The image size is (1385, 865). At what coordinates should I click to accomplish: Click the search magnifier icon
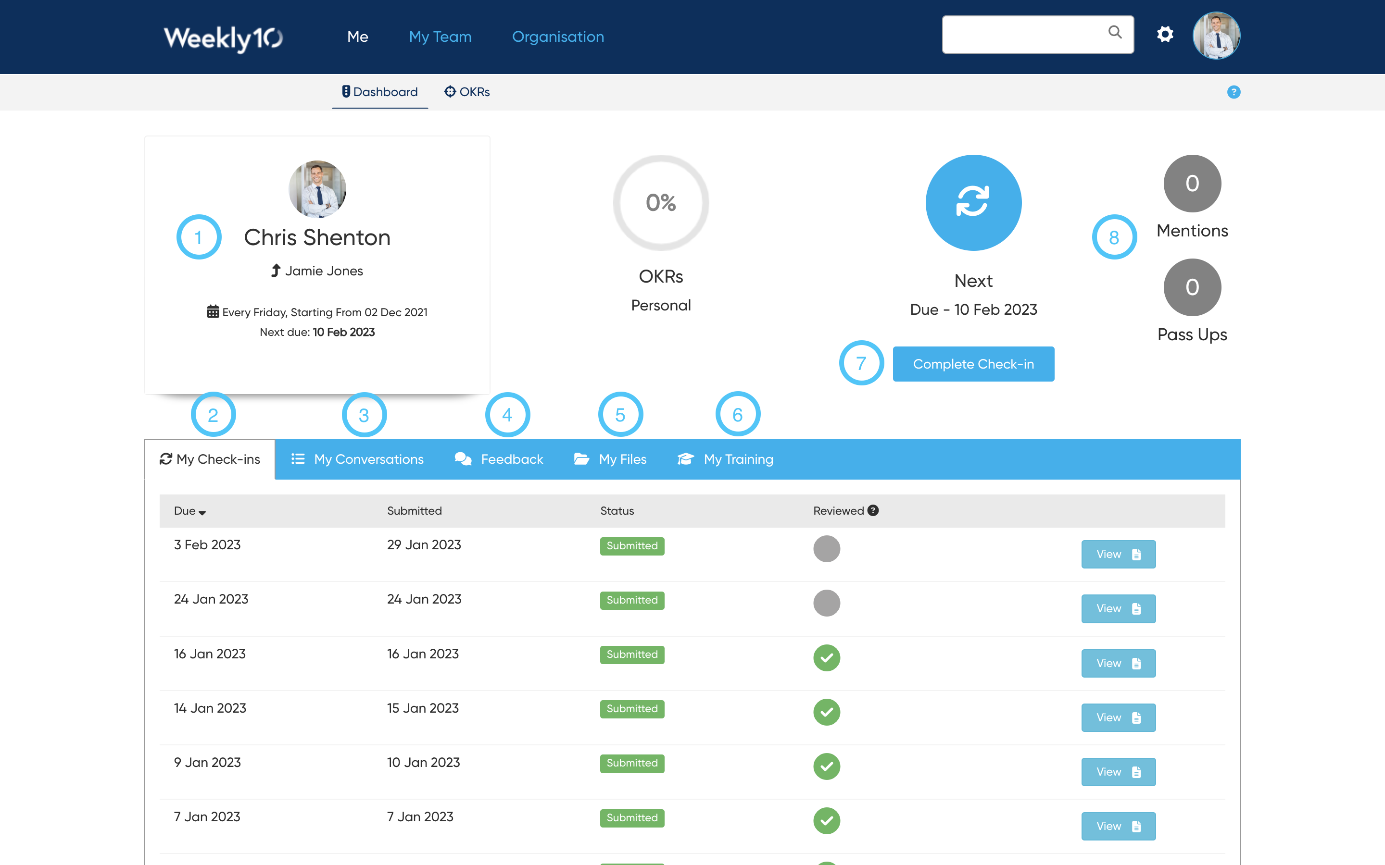point(1115,33)
